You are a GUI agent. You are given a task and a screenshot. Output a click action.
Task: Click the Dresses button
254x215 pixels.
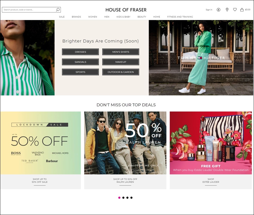[80, 52]
